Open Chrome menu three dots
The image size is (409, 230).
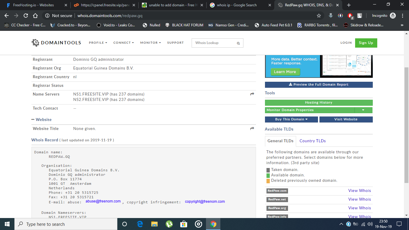click(x=403, y=16)
